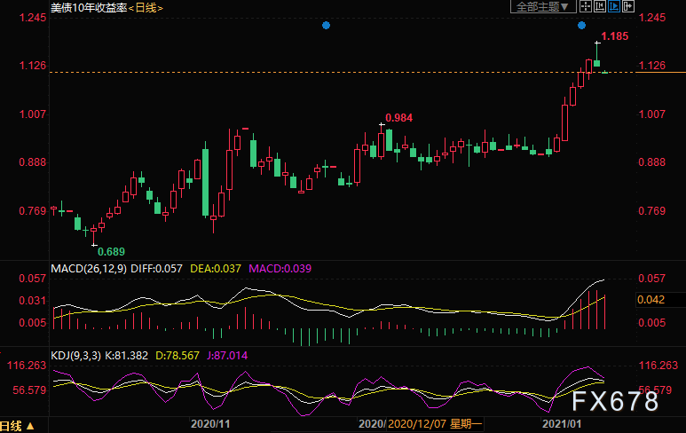Click the orange 0.042 MACD axis marker
This screenshot has width=686, height=433.
point(651,300)
